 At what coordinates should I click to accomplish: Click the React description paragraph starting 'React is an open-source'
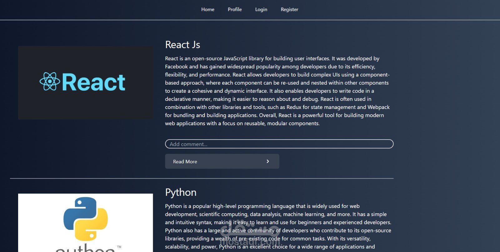(277, 91)
